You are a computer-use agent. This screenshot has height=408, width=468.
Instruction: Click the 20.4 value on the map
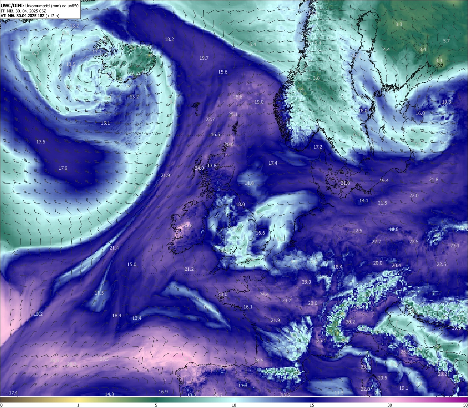coord(396,265)
